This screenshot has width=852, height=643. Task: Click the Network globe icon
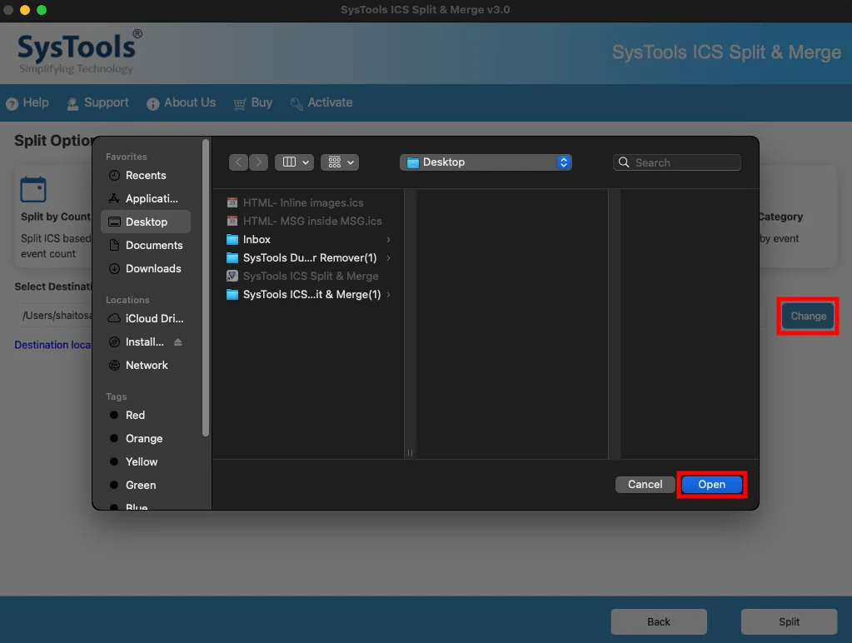point(114,366)
